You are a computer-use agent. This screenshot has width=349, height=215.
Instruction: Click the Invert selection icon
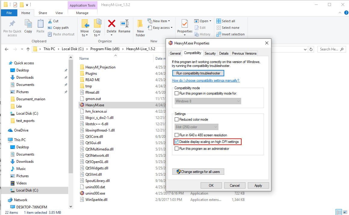(218, 34)
